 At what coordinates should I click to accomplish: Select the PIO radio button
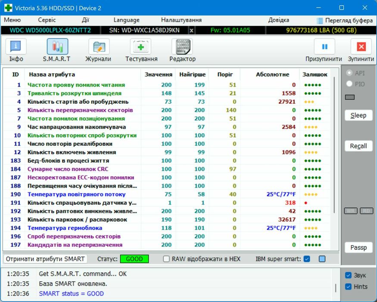pyautogui.click(x=349, y=84)
